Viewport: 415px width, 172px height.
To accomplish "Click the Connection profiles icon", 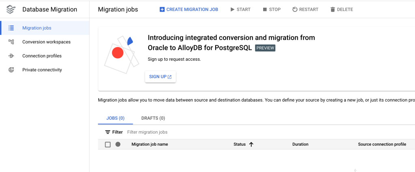I will (x=11, y=56).
